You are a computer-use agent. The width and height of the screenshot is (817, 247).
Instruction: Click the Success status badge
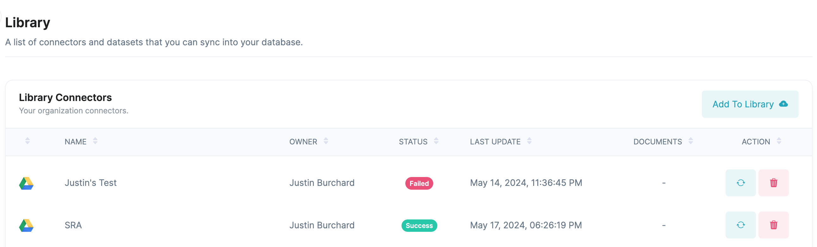coord(419,226)
